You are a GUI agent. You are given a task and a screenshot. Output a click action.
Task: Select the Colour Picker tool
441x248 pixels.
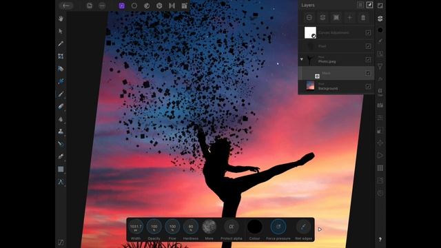(61, 43)
